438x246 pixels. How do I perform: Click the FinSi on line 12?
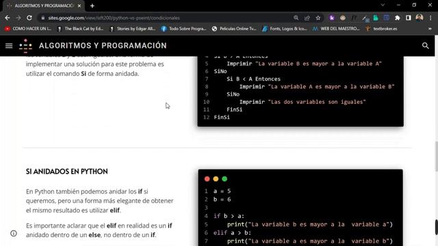[x=222, y=117]
